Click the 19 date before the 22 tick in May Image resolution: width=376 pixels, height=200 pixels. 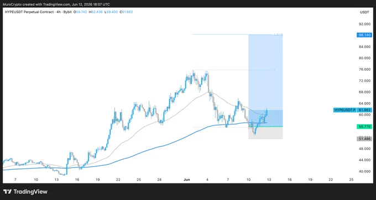pos(98,180)
